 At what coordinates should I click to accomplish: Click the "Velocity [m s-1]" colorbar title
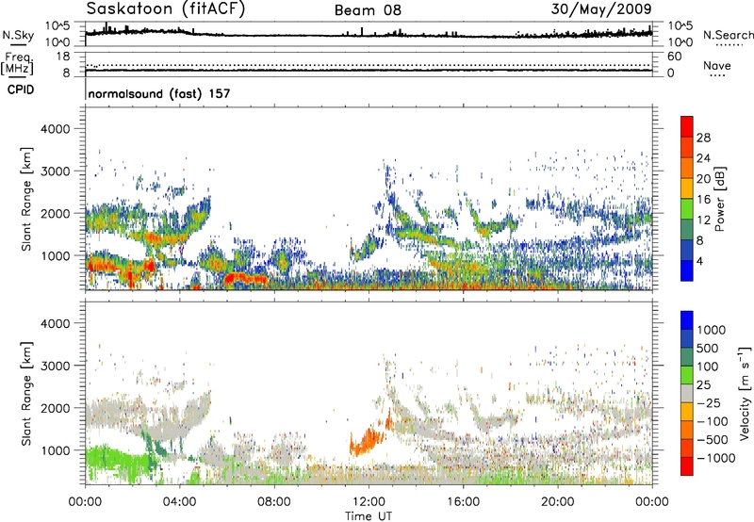[x=745, y=393]
